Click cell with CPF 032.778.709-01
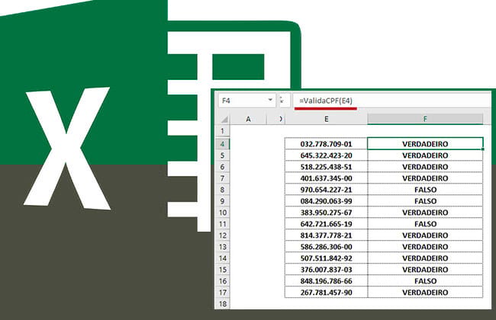Screen dimensions: 496x320 pos(326,144)
